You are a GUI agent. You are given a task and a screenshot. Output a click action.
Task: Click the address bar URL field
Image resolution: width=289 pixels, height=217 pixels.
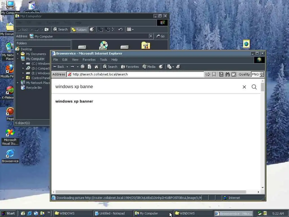point(135,74)
